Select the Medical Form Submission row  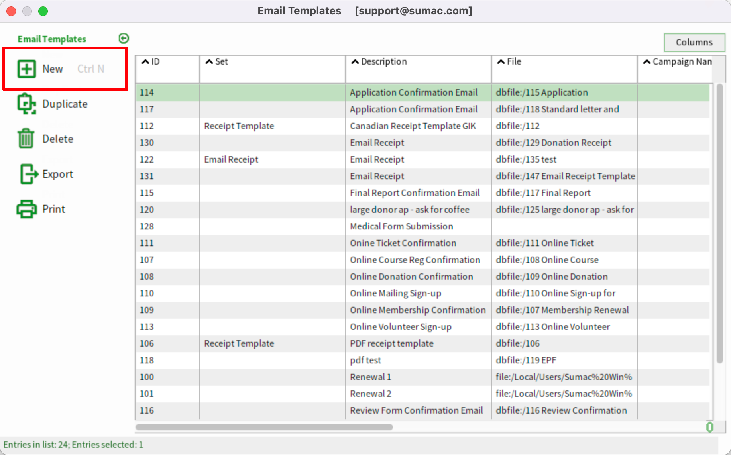tap(359, 226)
